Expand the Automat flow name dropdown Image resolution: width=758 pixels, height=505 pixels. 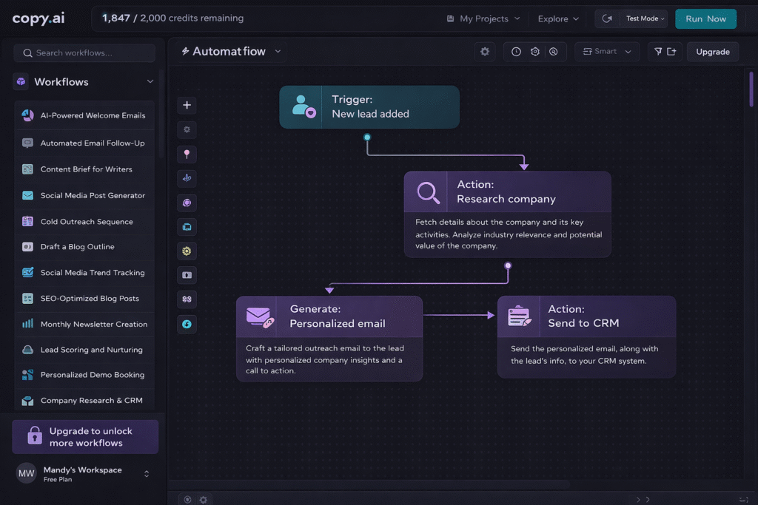click(278, 51)
